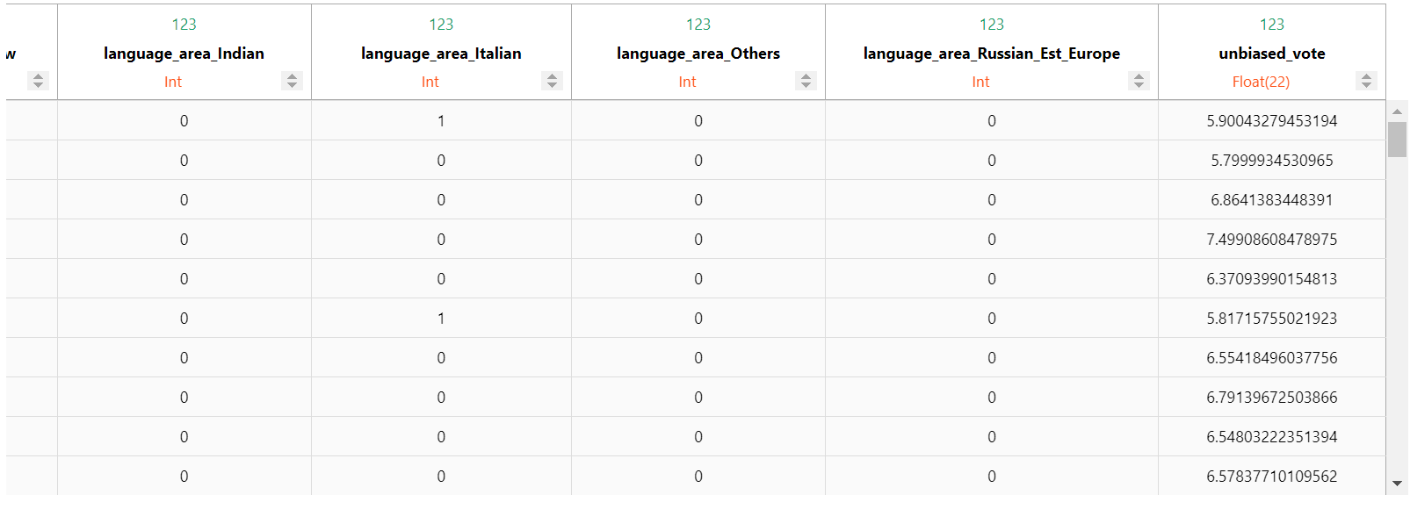Sort the unbiased_vote column

point(1366,81)
